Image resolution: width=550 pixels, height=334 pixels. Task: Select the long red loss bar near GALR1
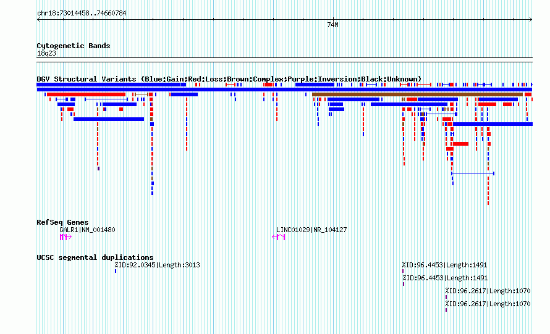86,94
